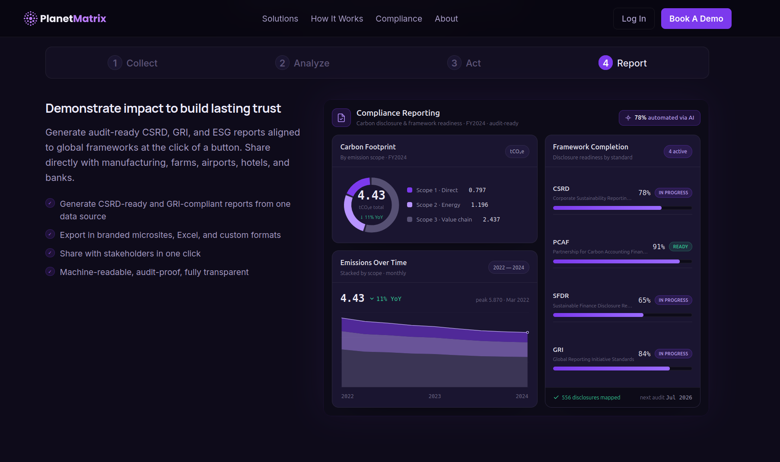Click check icon beside Machine-readable bullet
Viewport: 780px width, 462px height.
click(x=50, y=272)
